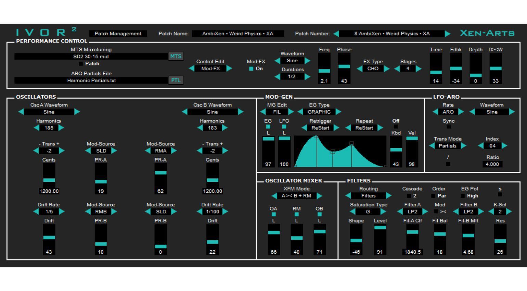Click the Xen-Arts logo
Viewport: 527px width, 291px height.
click(x=487, y=33)
